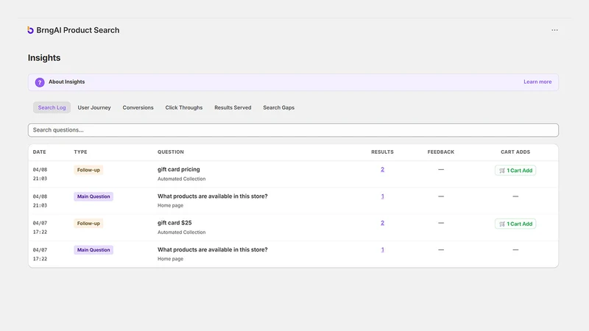This screenshot has width=589, height=331.
Task: Click 'Automated Collection' under gift card pricing
Action: pos(181,179)
